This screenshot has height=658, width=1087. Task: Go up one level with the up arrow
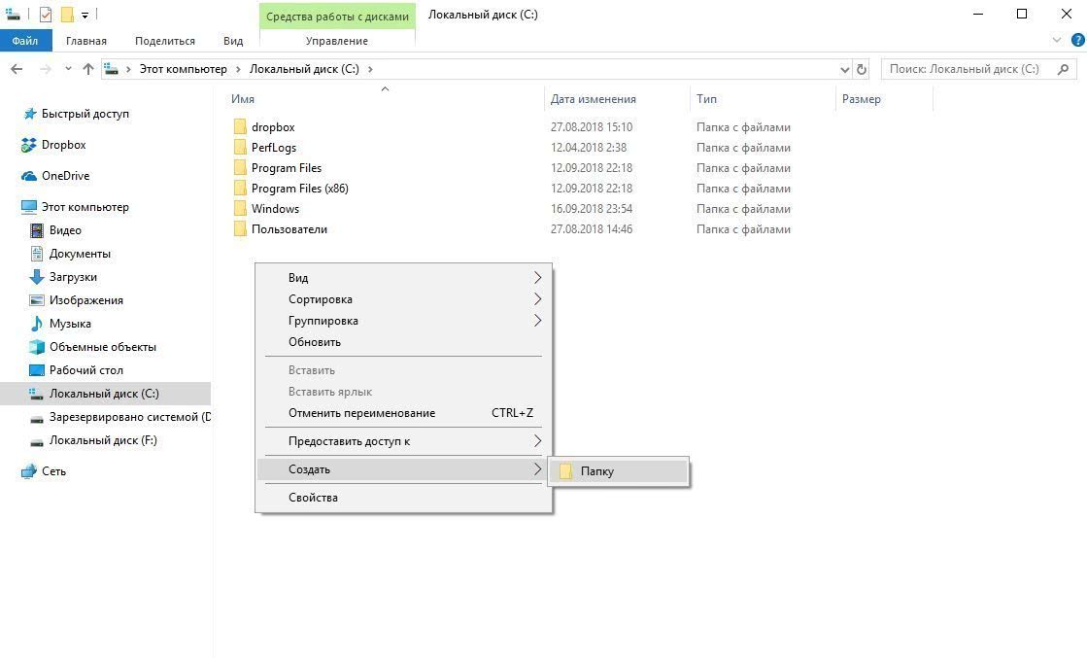point(88,69)
